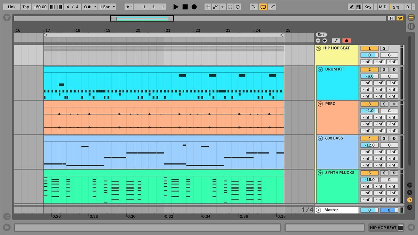Arm the DRUM KIT track record button
This screenshot has width=418, height=235.
(x=394, y=69)
